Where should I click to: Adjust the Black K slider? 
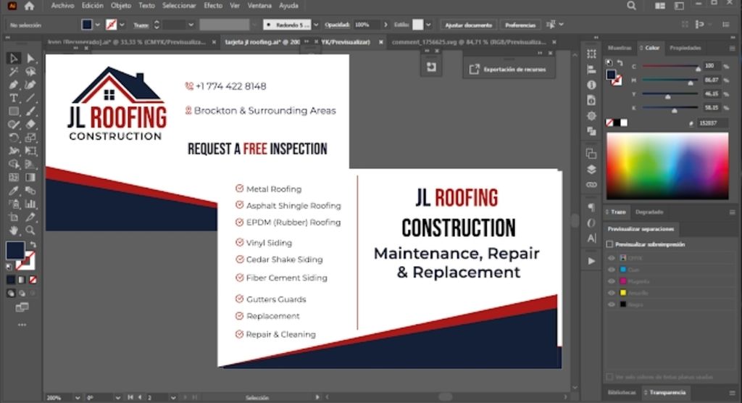click(670, 109)
